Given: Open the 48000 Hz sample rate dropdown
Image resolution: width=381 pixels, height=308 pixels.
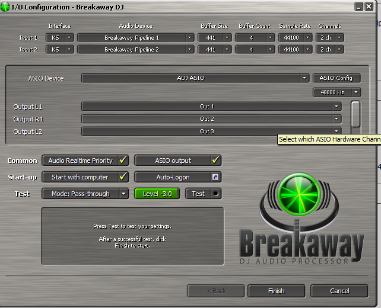Looking at the screenshot, I should pos(336,92).
